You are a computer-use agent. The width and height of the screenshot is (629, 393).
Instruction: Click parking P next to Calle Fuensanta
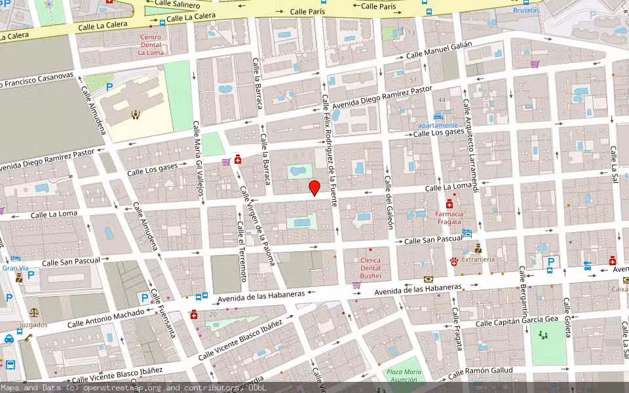point(145,297)
